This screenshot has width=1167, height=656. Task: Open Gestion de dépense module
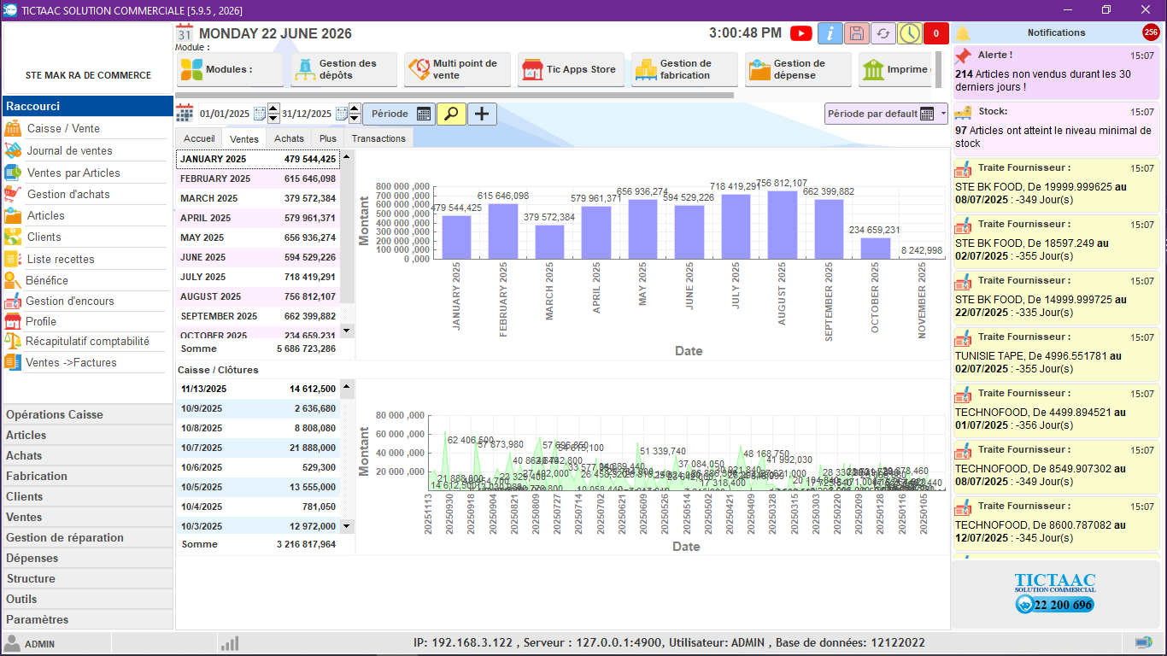pyautogui.click(x=798, y=69)
